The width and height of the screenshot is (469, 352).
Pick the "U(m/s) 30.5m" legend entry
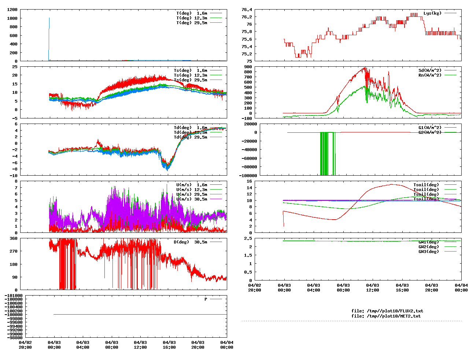coord(192,199)
